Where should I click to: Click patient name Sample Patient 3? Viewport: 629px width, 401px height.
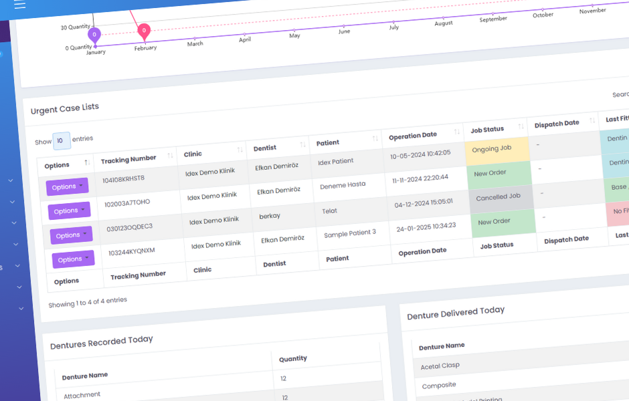click(350, 233)
